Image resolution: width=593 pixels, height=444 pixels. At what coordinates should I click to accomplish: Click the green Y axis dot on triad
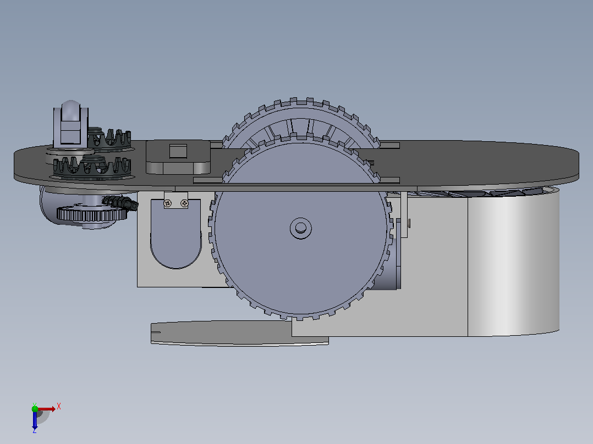(x=35, y=408)
